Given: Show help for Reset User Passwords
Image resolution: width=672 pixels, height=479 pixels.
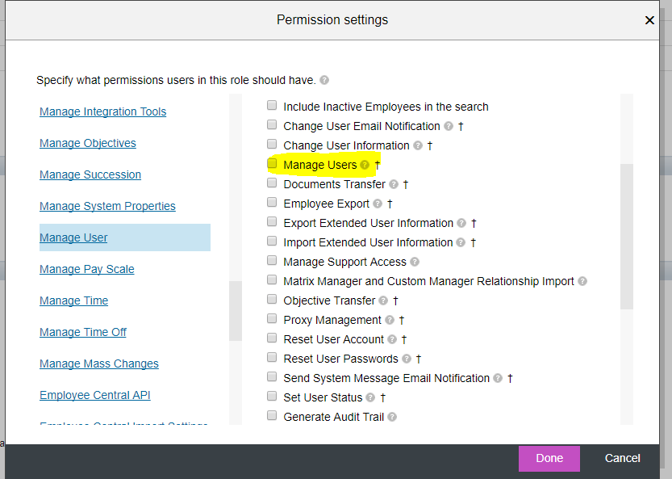Looking at the screenshot, I should pos(407,359).
